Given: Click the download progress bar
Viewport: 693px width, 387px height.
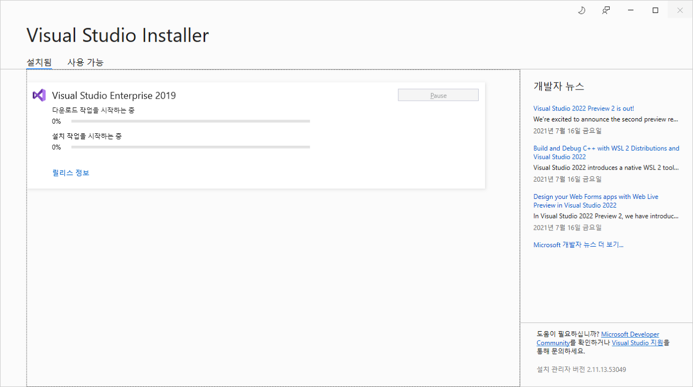Looking at the screenshot, I should tap(191, 121).
